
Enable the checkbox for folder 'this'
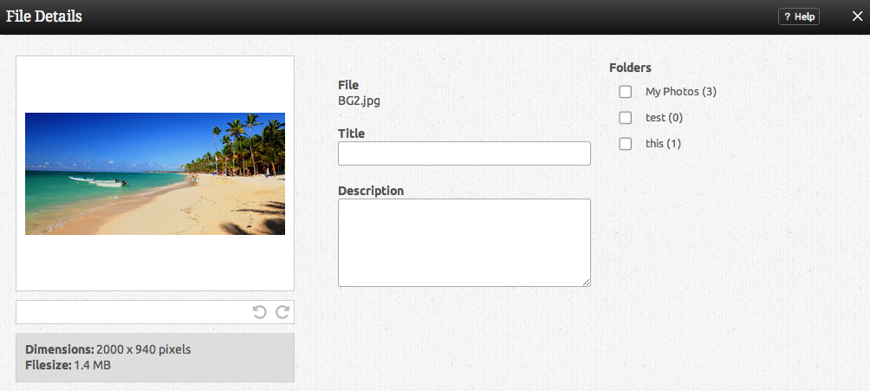(625, 144)
